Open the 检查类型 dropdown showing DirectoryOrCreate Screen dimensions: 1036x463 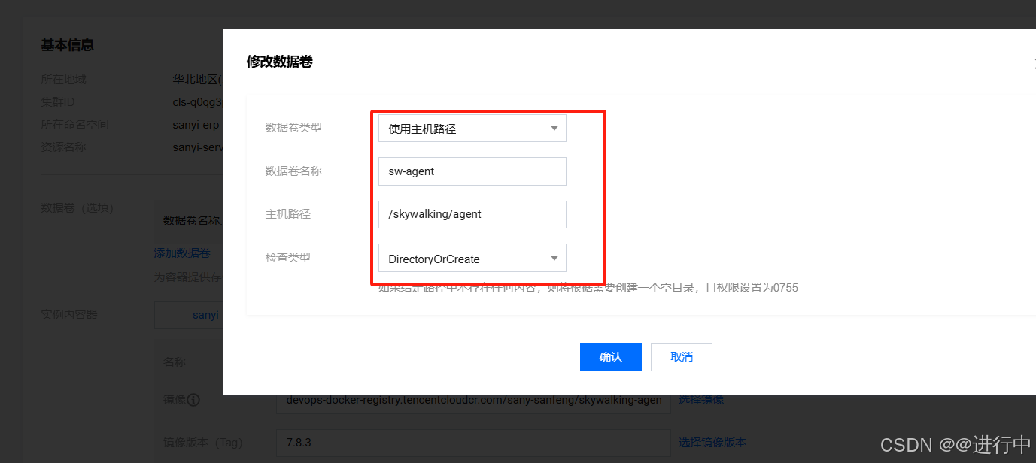[x=472, y=259]
